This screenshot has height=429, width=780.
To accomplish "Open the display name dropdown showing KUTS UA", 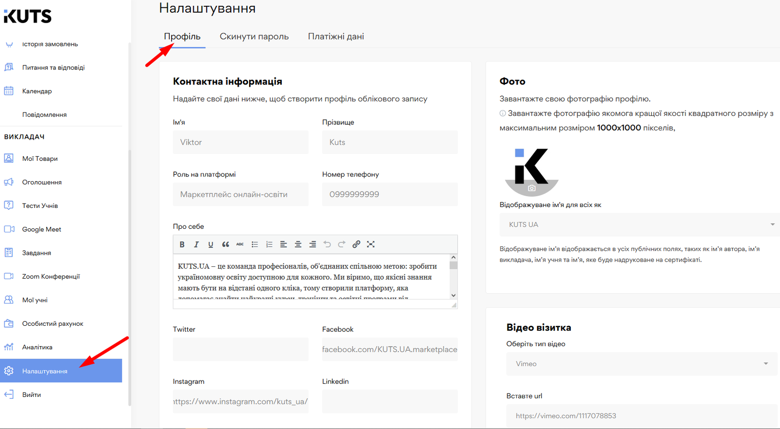I will (639, 224).
